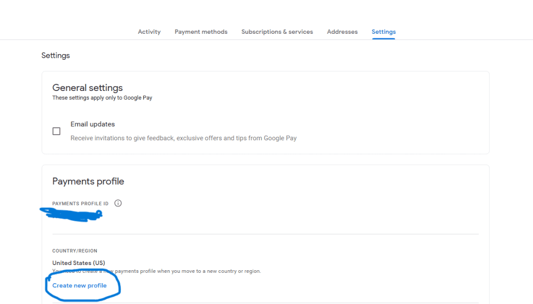Click the feedback and exclusive offers description

coord(183,138)
